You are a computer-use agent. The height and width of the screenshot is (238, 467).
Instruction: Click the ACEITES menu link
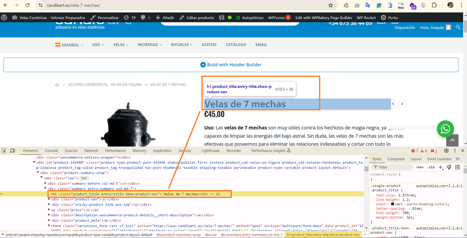(x=209, y=45)
